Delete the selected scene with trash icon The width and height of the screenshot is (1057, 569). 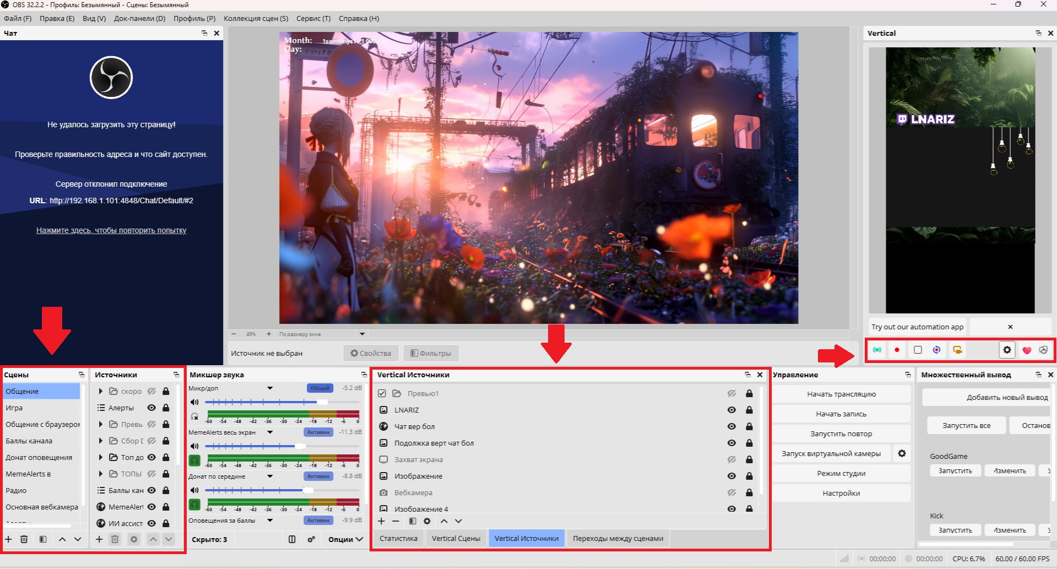tap(24, 539)
